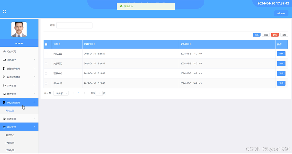Sort table by 标题 column arrows

pos(60,44)
